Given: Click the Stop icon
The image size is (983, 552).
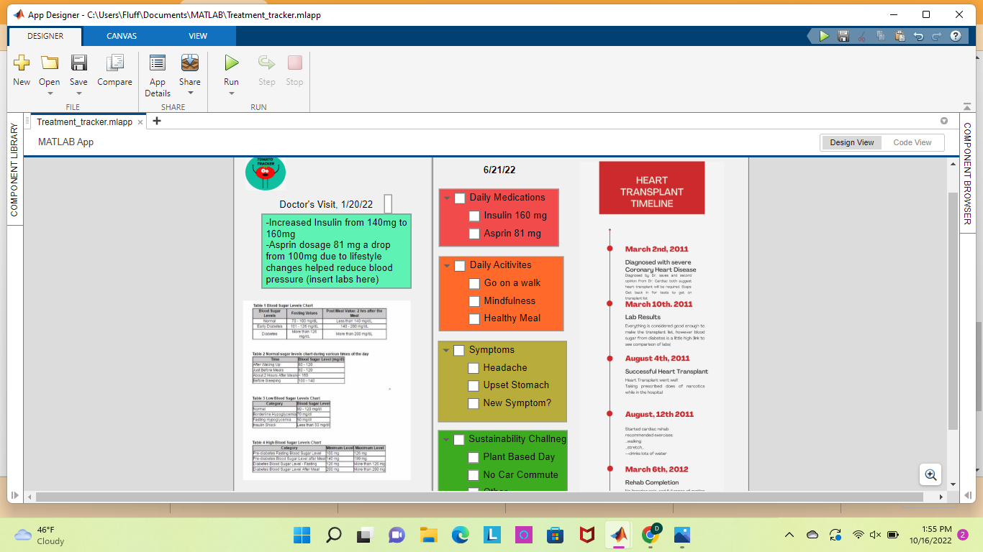Looking at the screenshot, I should pos(294,63).
